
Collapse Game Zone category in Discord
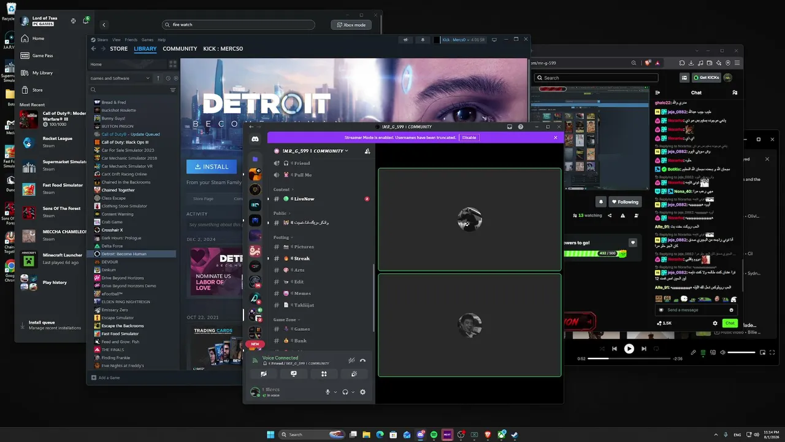[286, 320]
